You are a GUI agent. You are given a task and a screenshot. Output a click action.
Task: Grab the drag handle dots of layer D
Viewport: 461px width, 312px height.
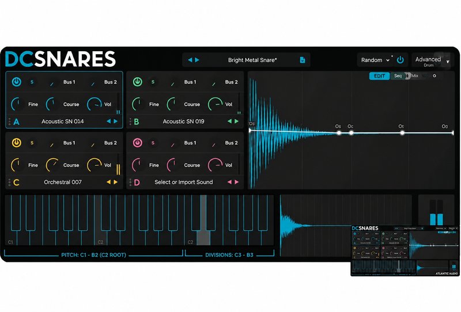(x=130, y=182)
